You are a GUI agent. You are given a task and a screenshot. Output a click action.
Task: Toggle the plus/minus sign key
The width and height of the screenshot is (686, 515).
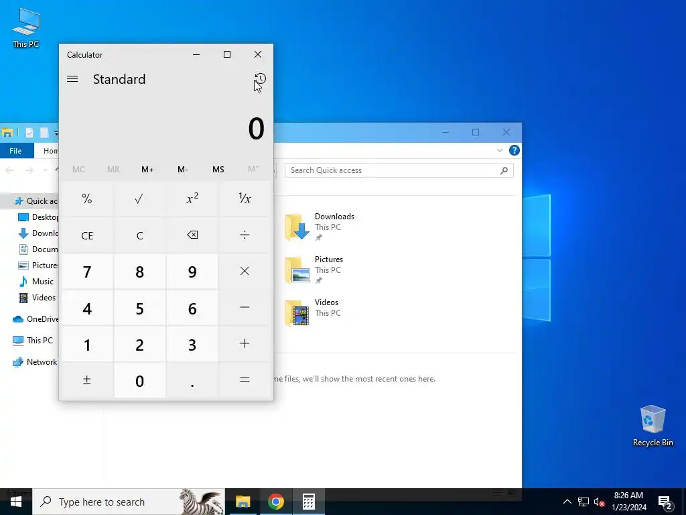87,380
